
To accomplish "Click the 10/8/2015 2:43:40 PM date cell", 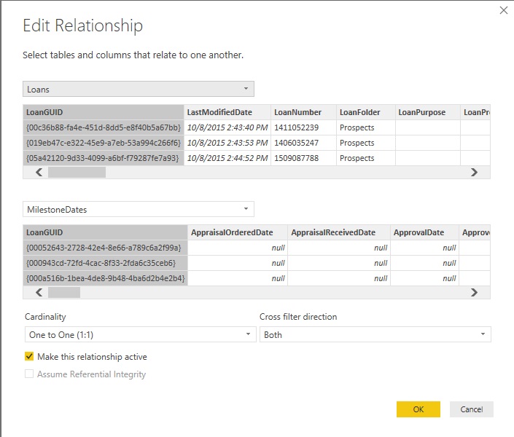I will pyautogui.click(x=227, y=127).
